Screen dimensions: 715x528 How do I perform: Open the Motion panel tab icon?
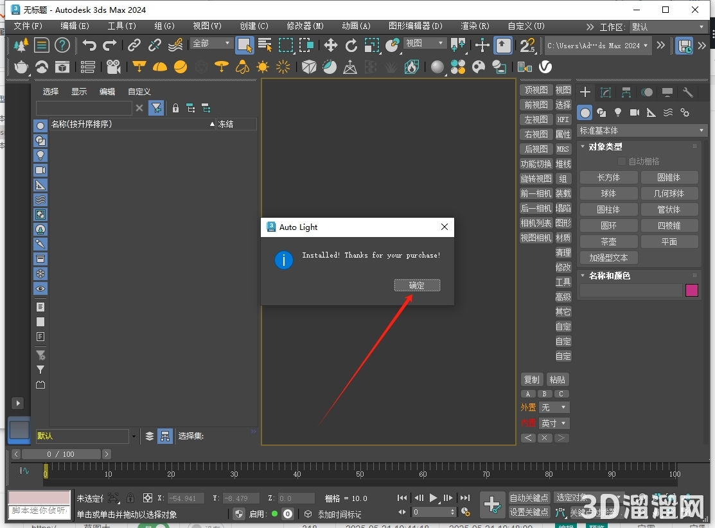click(x=647, y=92)
